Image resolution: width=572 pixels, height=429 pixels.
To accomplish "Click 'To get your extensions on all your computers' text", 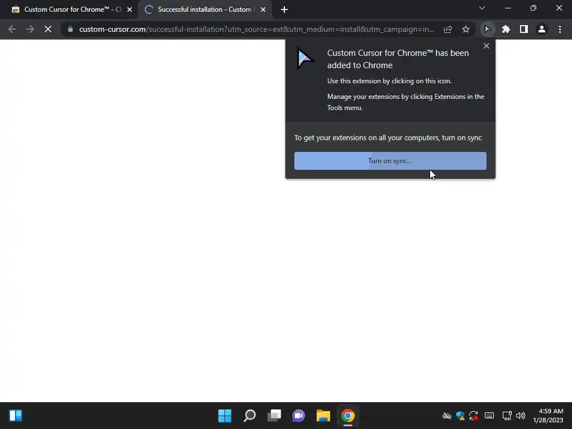I will pos(388,138).
